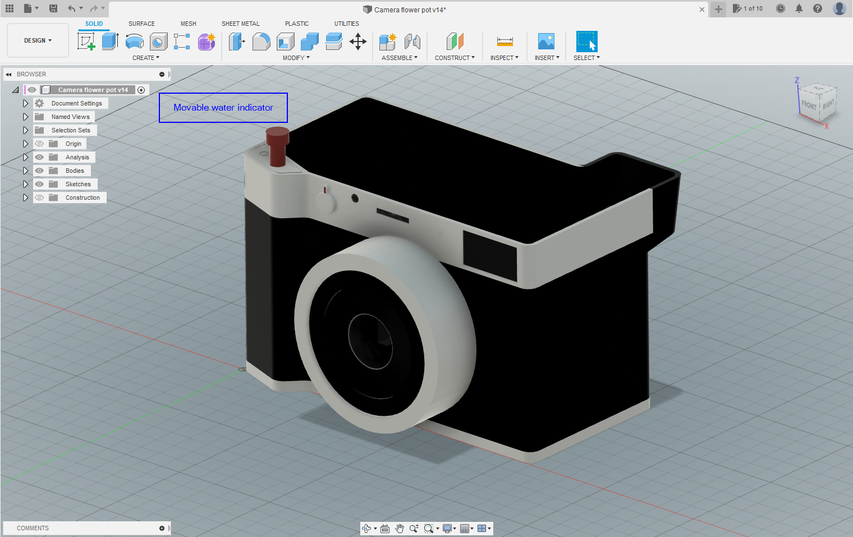Select the Fillet tool
The width and height of the screenshot is (853, 537).
(262, 42)
